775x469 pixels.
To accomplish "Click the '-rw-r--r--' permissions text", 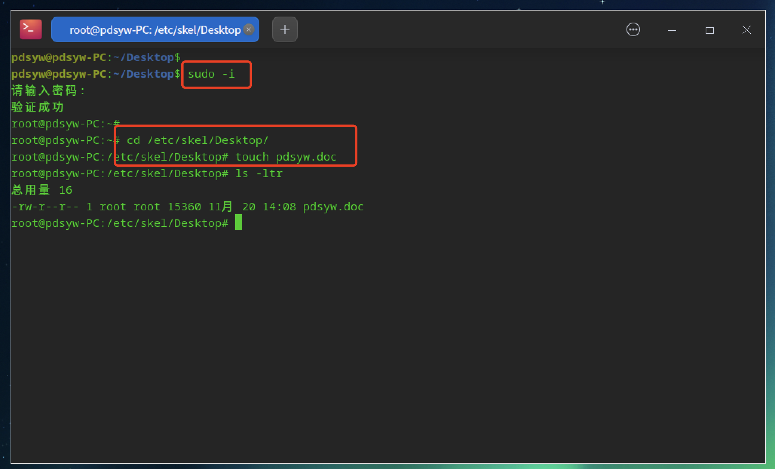I will (45, 207).
